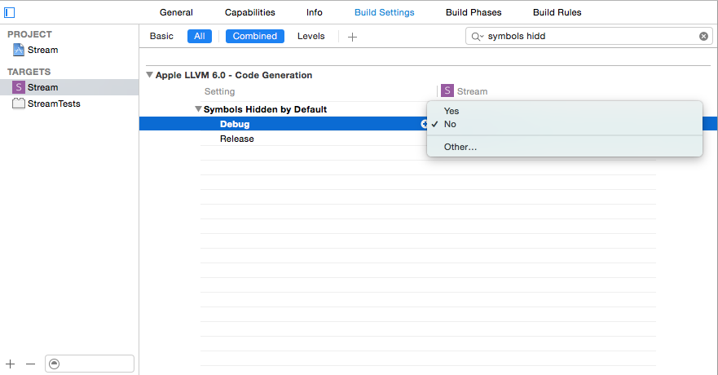This screenshot has height=375, width=718.
Task: Show Basic build settings
Action: [161, 36]
